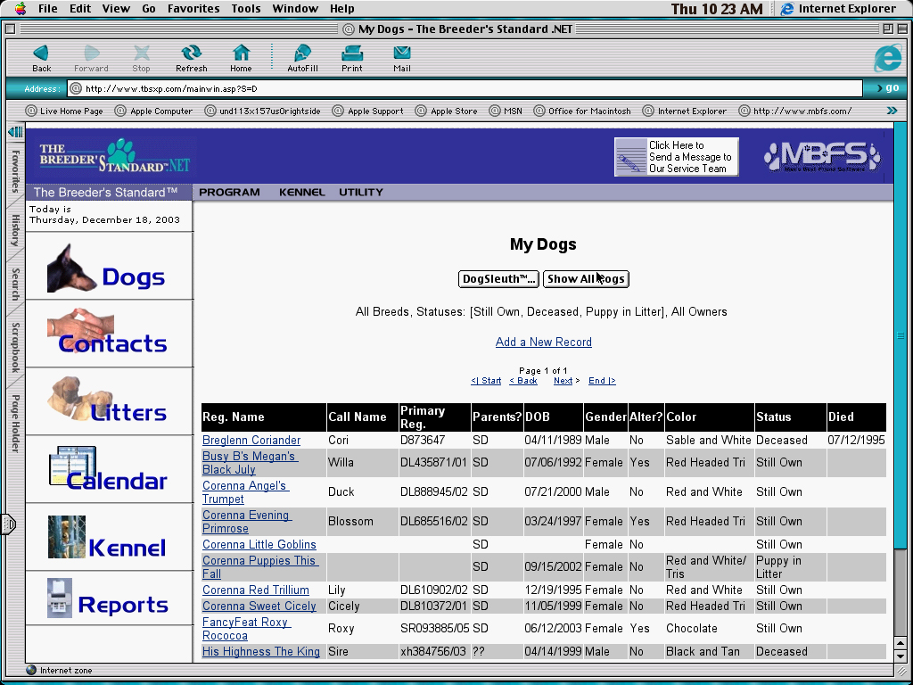The image size is (913, 685).
Task: Open the Reports section in sidebar
Action: [x=109, y=598]
